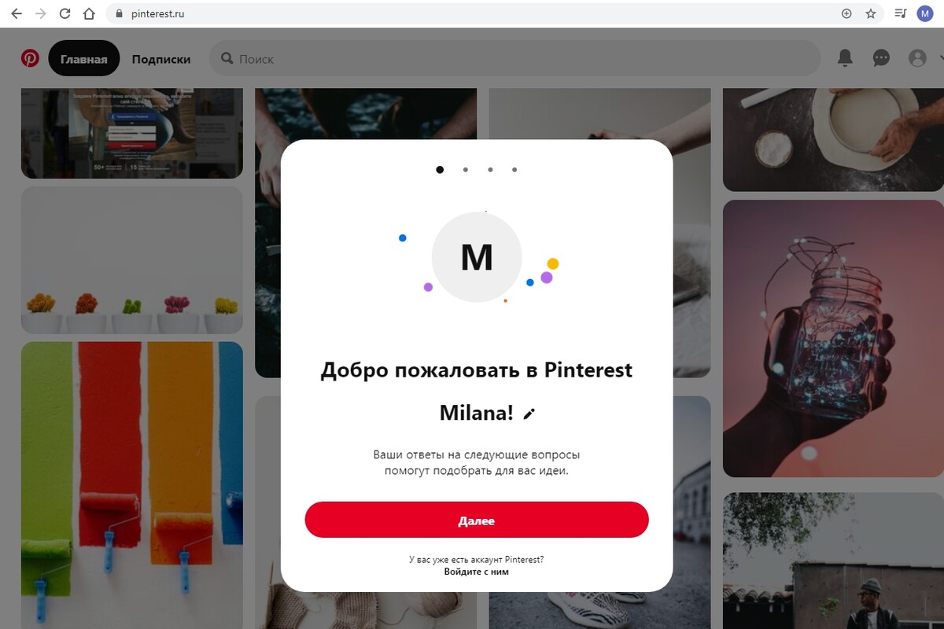Image resolution: width=944 pixels, height=629 pixels.
Task: Open the notifications bell
Action: 845,58
